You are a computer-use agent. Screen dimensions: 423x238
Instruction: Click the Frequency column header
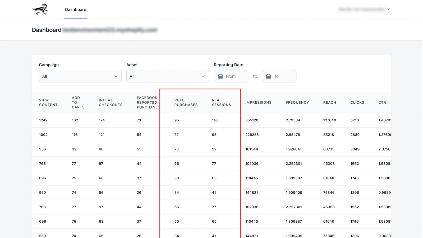pyautogui.click(x=297, y=103)
